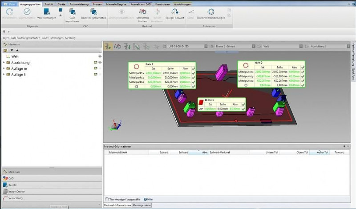Switch to the Ansicht ribbon tab
Screen dimensions: 356x209
coord(49,4)
